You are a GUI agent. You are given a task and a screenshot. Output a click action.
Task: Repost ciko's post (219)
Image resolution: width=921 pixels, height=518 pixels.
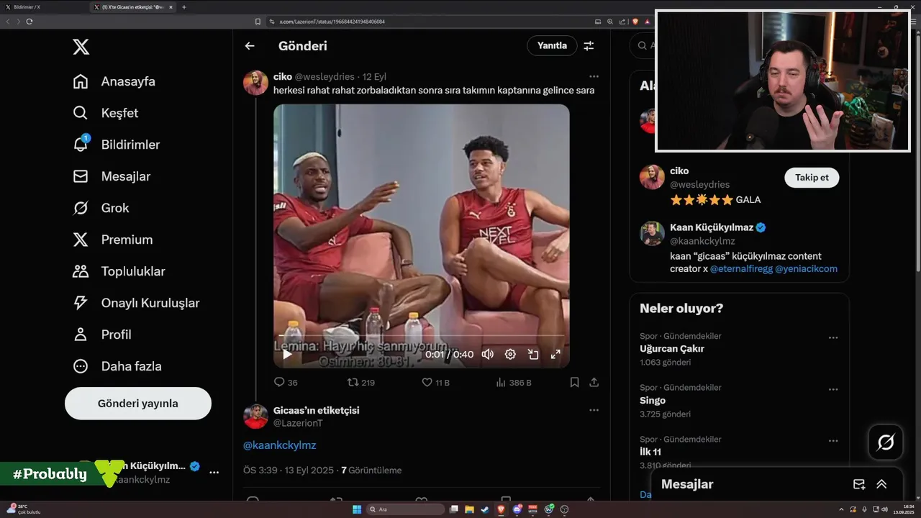360,383
